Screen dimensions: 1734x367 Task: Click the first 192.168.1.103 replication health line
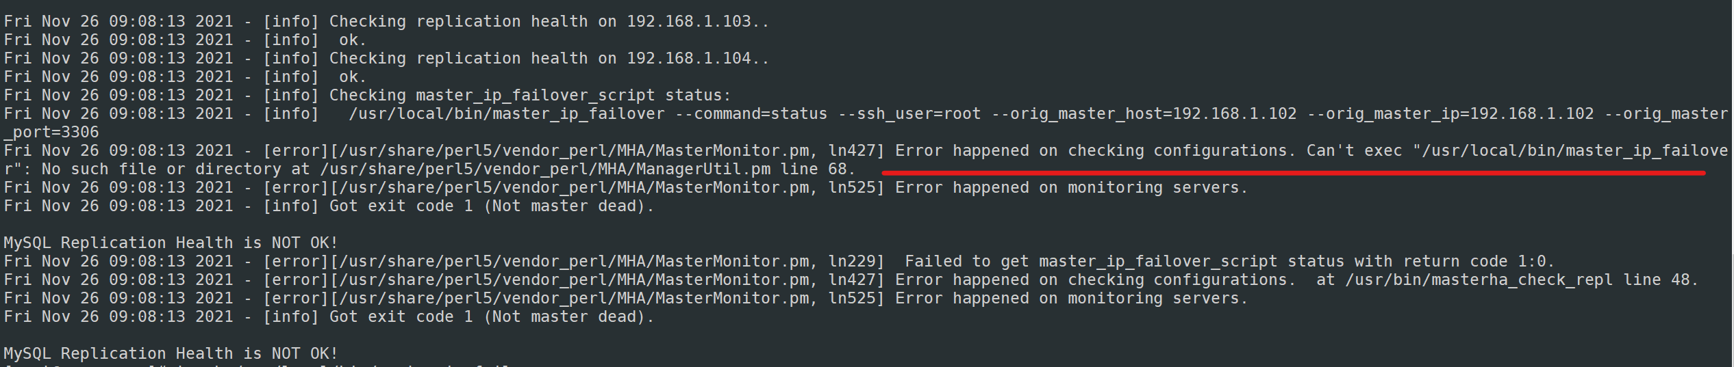pyautogui.click(x=386, y=22)
